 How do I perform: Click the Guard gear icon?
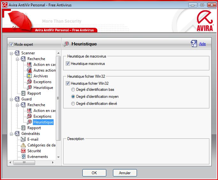[x=17, y=99]
